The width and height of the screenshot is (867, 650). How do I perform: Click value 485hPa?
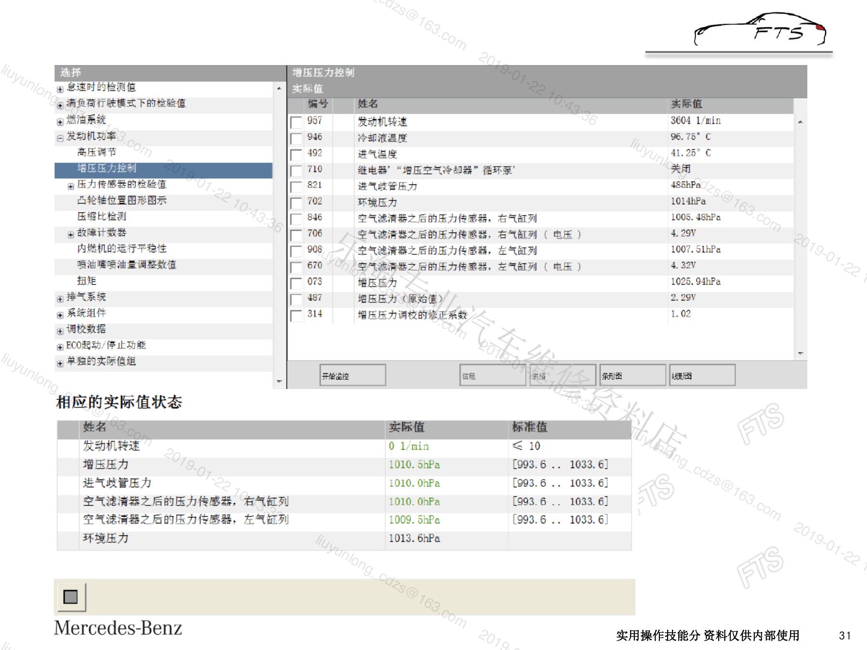[x=686, y=185]
